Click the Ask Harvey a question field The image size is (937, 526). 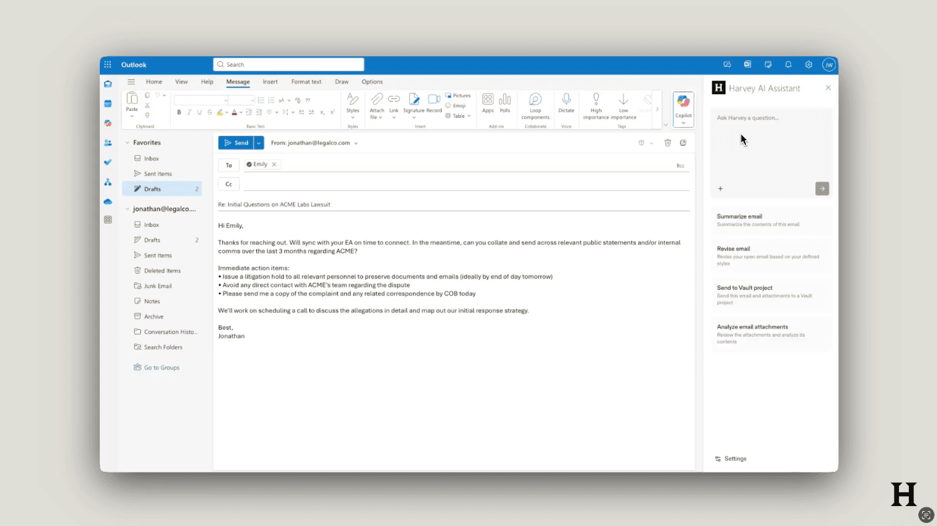point(770,118)
